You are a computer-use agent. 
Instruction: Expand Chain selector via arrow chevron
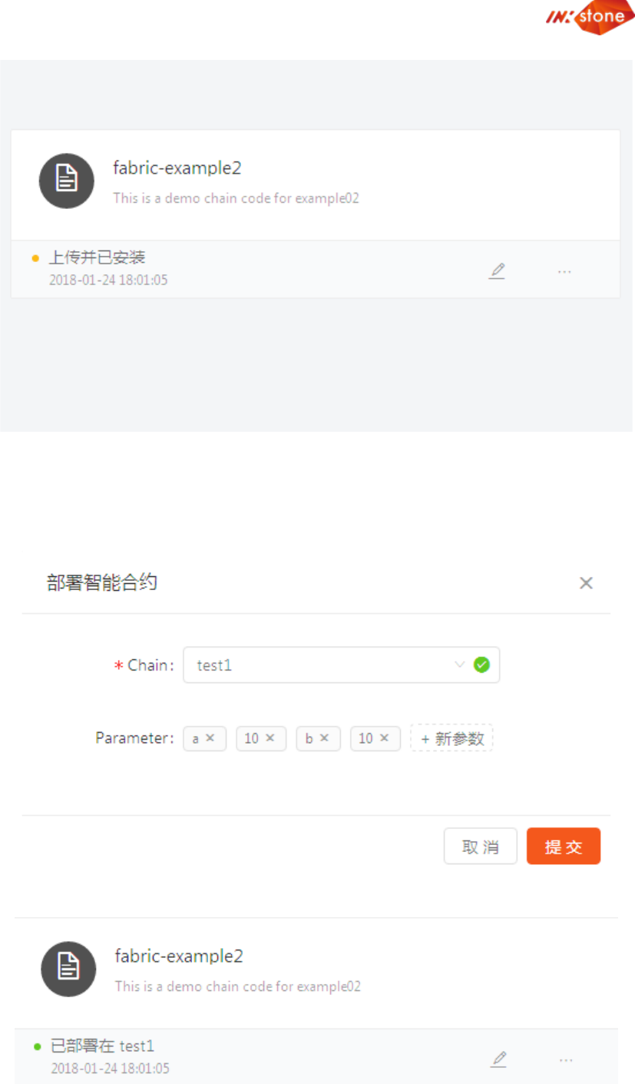click(x=460, y=665)
